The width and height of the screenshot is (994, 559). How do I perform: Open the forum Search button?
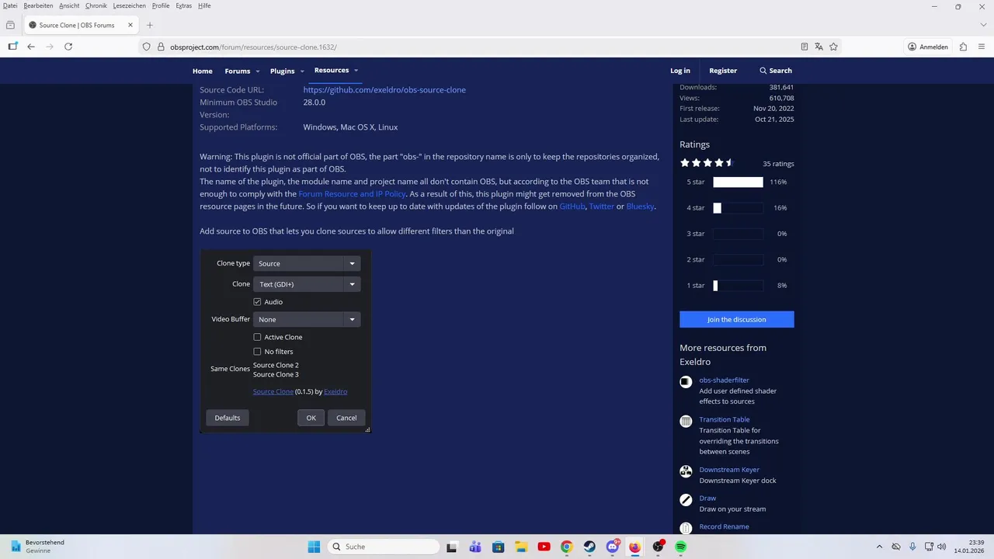[x=776, y=71]
